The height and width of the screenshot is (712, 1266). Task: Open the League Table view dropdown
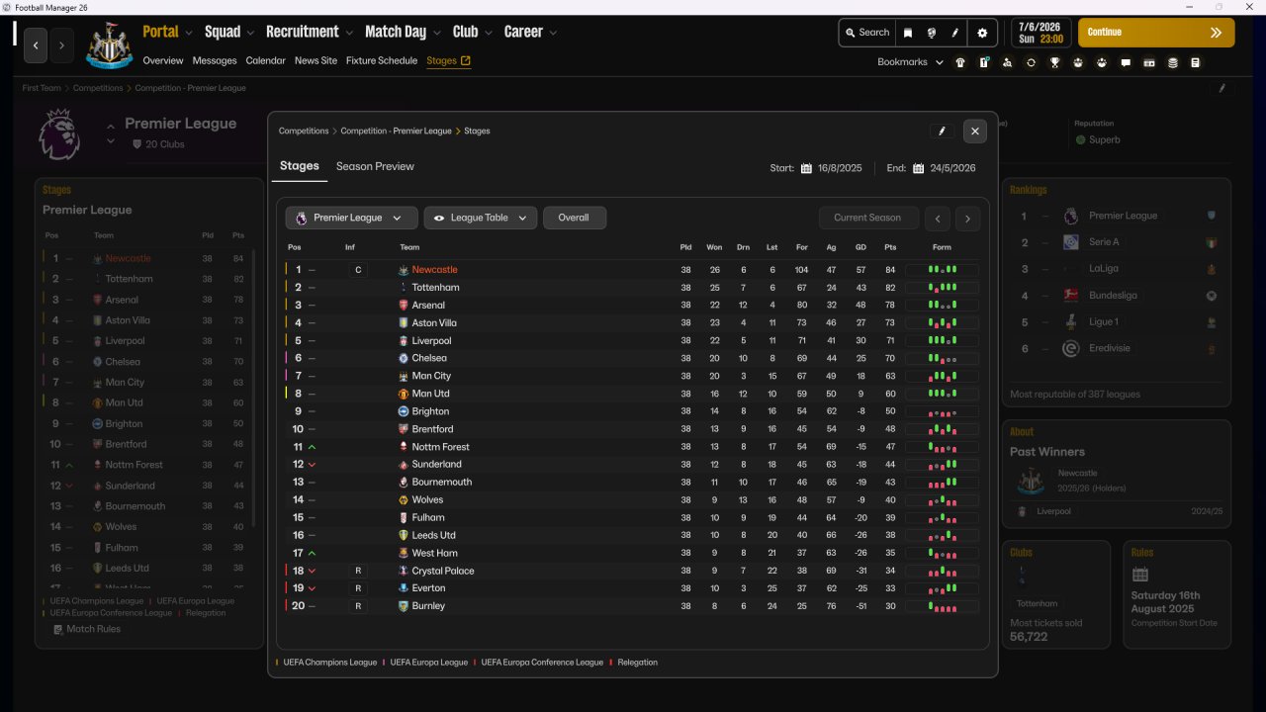(x=481, y=219)
